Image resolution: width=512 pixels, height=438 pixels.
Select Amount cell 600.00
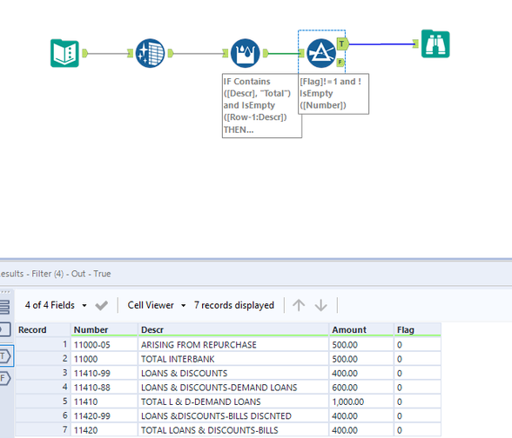pos(361,388)
